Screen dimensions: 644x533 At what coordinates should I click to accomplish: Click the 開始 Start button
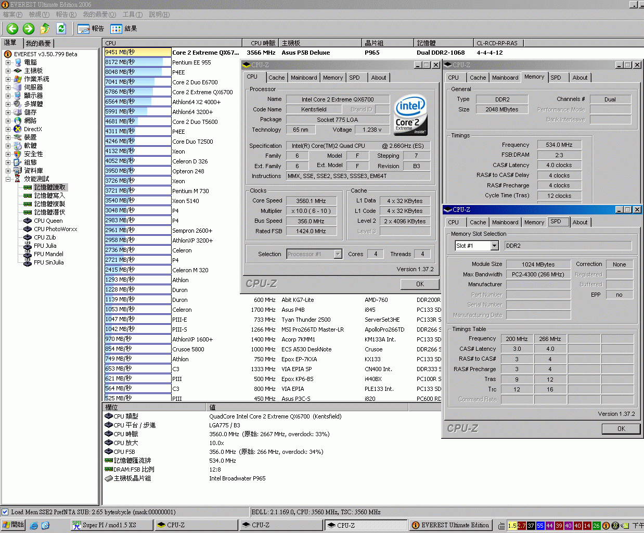coord(13,525)
